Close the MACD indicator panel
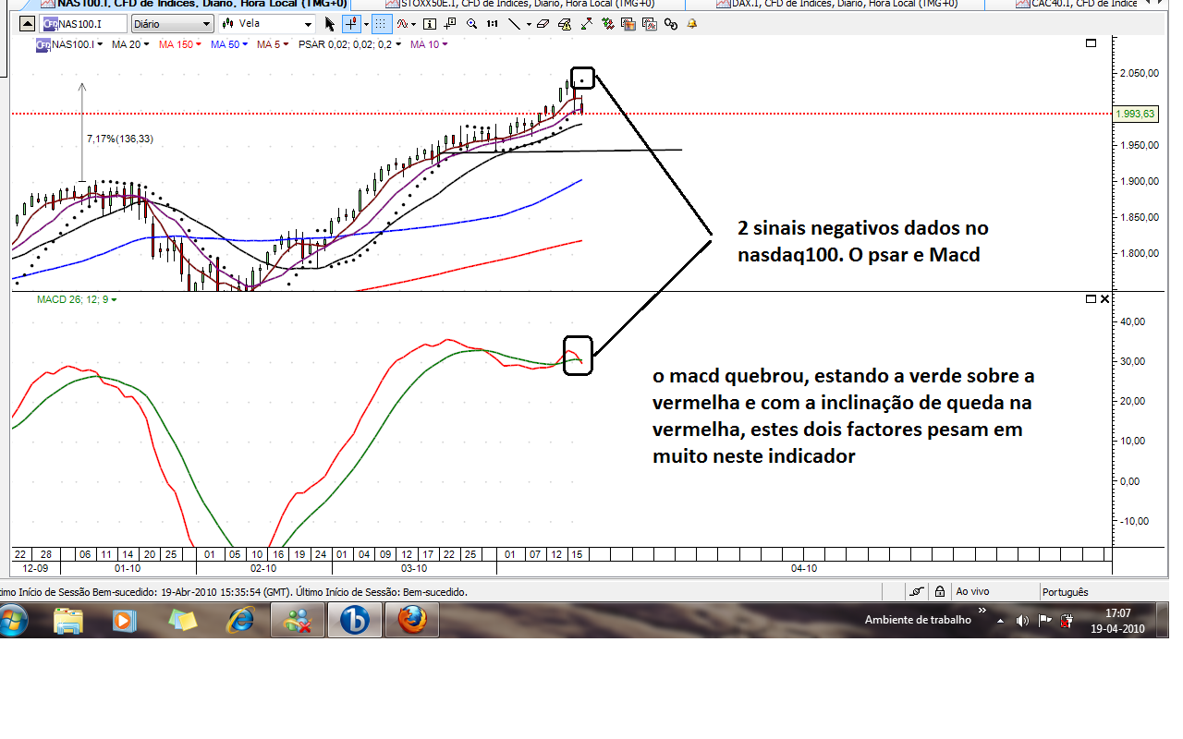 tap(1105, 298)
